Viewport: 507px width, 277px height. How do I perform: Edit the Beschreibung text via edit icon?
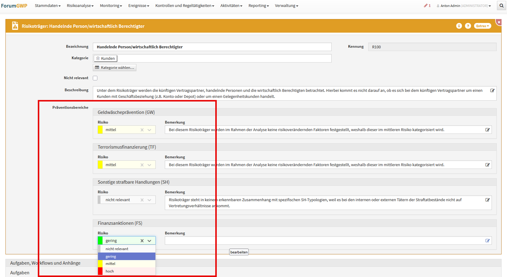[x=492, y=91]
